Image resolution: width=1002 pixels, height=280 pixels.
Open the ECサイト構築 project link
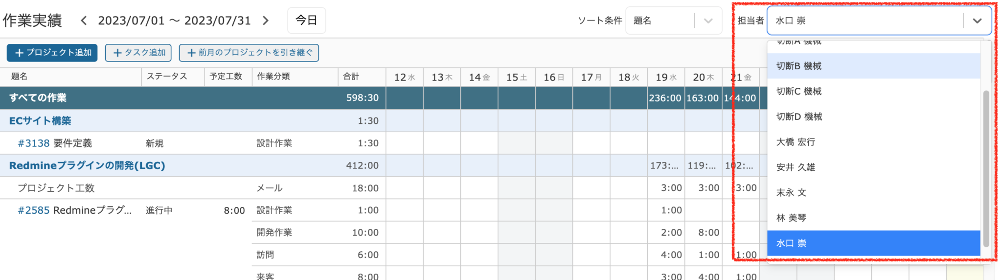(x=40, y=121)
